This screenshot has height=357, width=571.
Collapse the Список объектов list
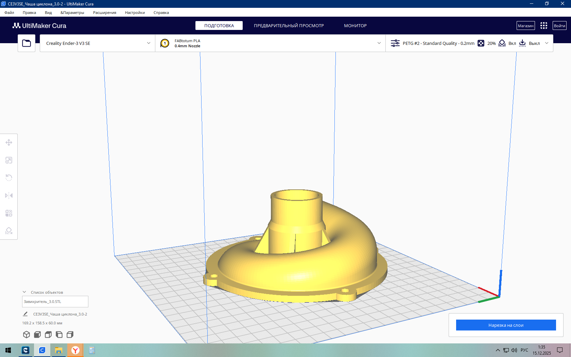coord(24,292)
